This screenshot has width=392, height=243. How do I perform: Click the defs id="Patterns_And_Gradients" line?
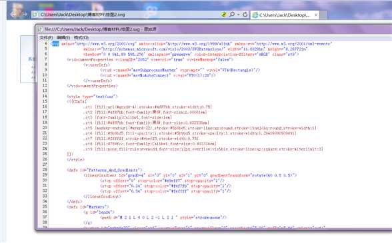[x=105, y=170]
